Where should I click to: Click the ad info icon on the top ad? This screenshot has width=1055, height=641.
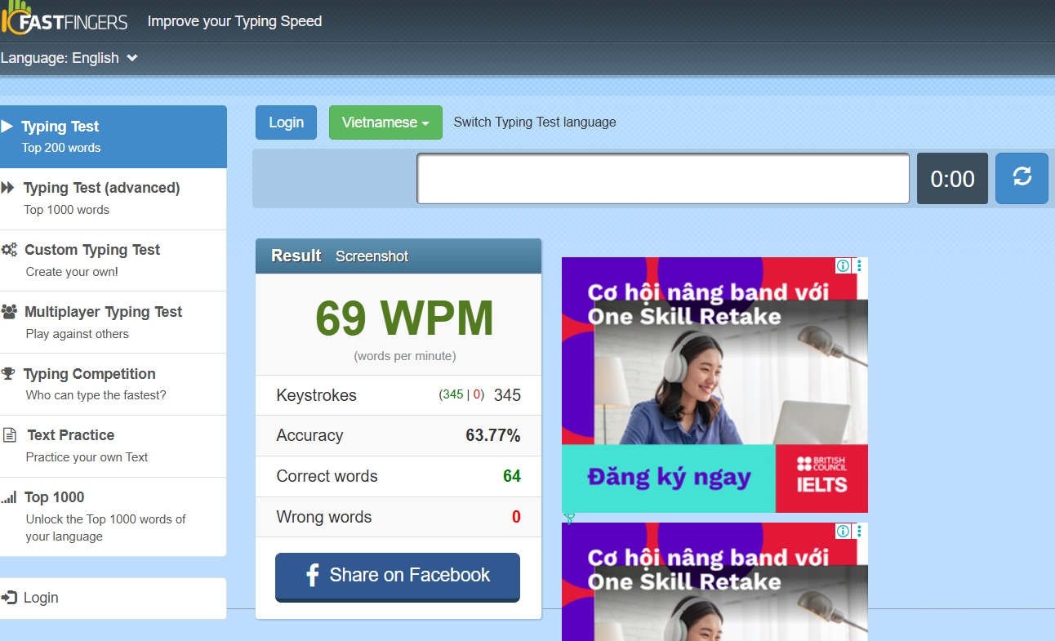click(x=843, y=265)
